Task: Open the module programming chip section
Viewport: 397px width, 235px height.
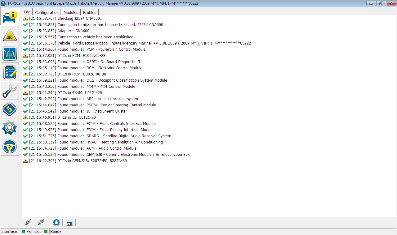Action: [x=10, y=109]
